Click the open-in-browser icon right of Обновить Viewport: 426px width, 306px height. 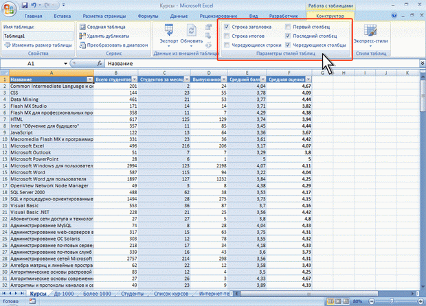[208, 36]
